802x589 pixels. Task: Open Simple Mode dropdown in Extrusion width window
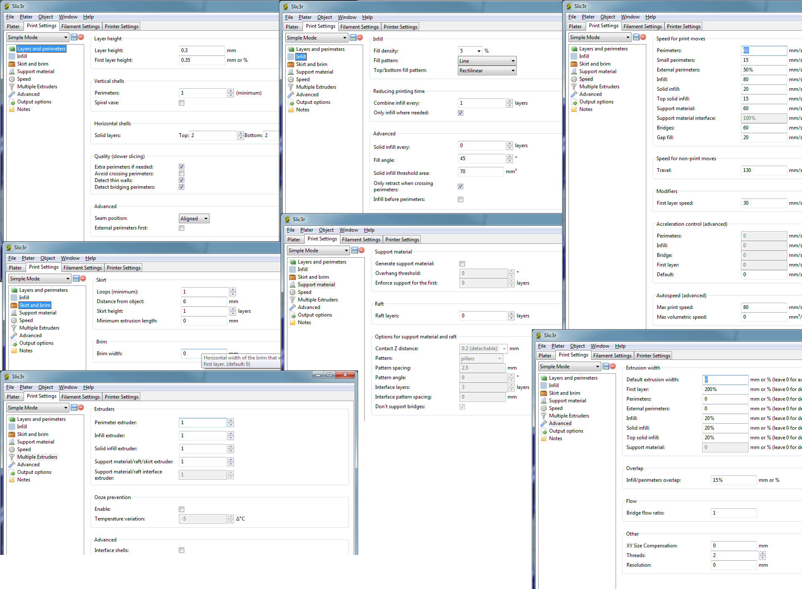[569, 367]
